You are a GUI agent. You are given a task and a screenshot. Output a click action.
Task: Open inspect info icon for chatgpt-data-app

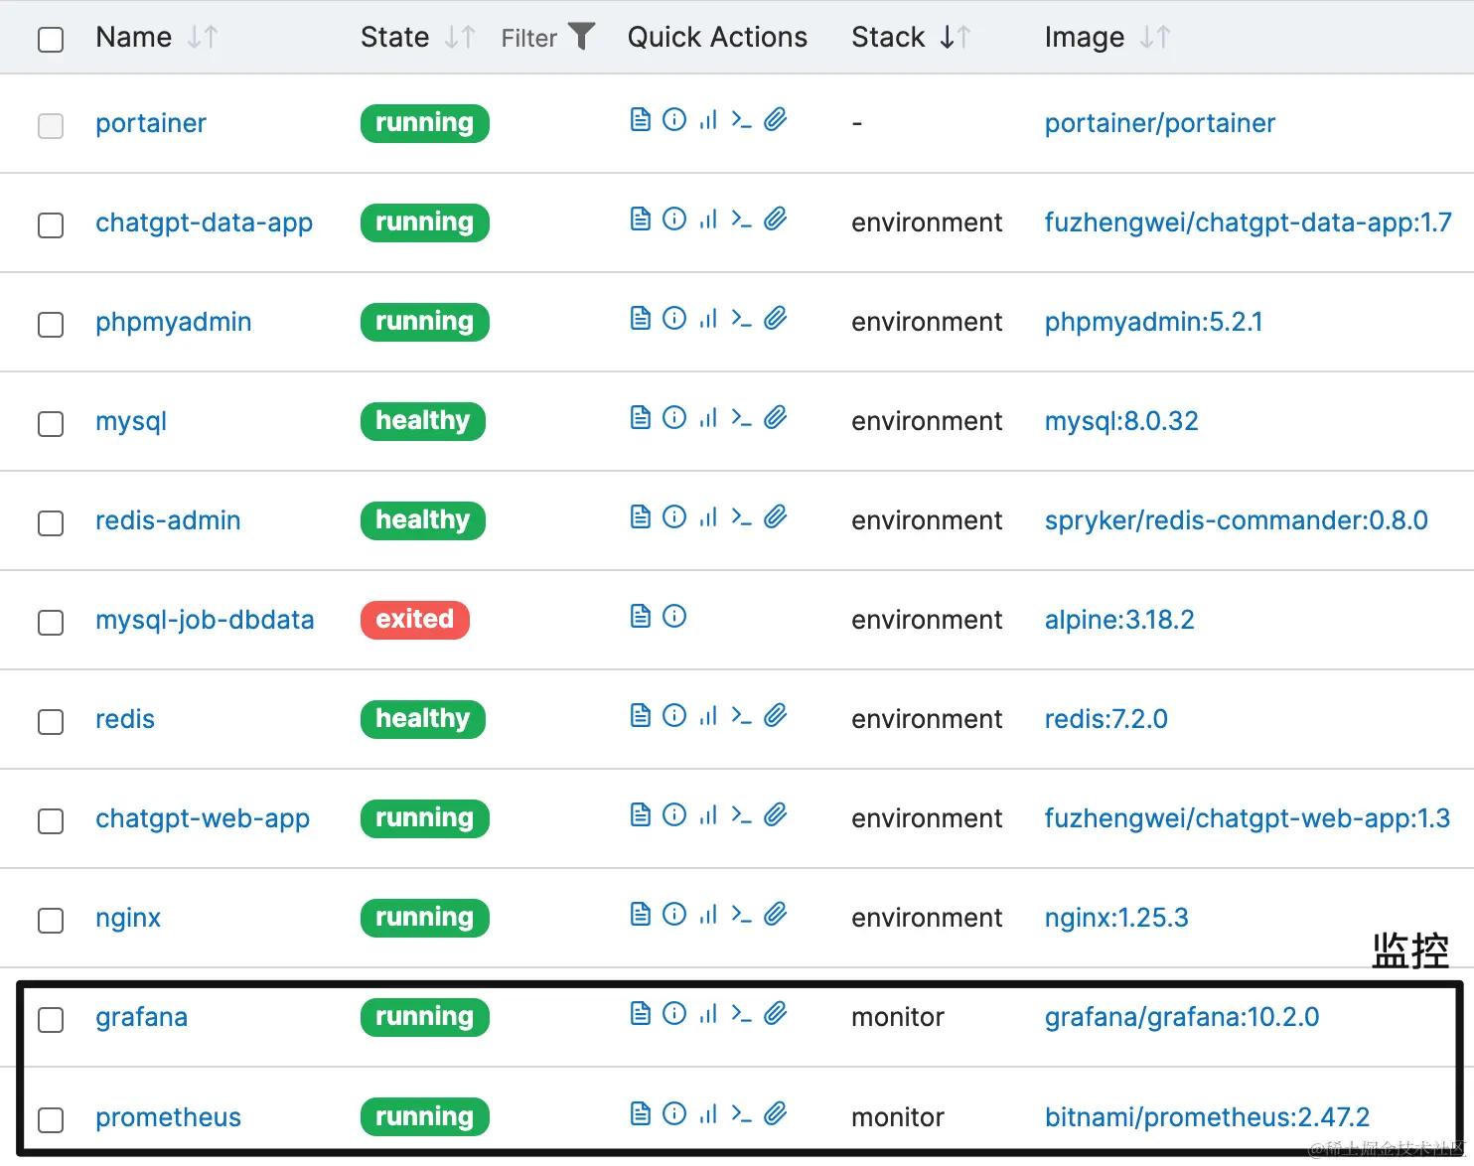[x=674, y=219]
